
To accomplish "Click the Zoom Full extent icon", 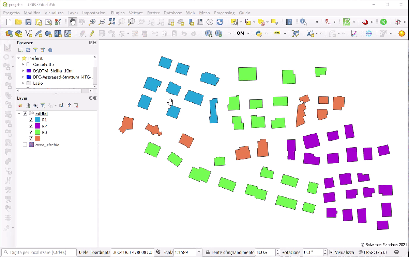I will point(112,22).
